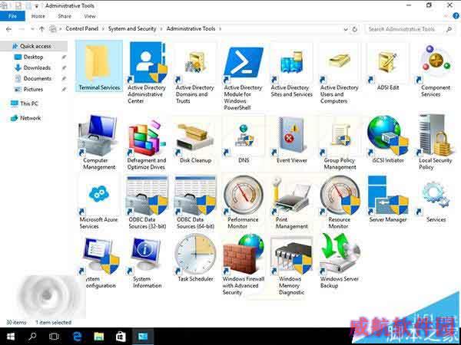Expand the address bar history dropdown

tap(346, 29)
